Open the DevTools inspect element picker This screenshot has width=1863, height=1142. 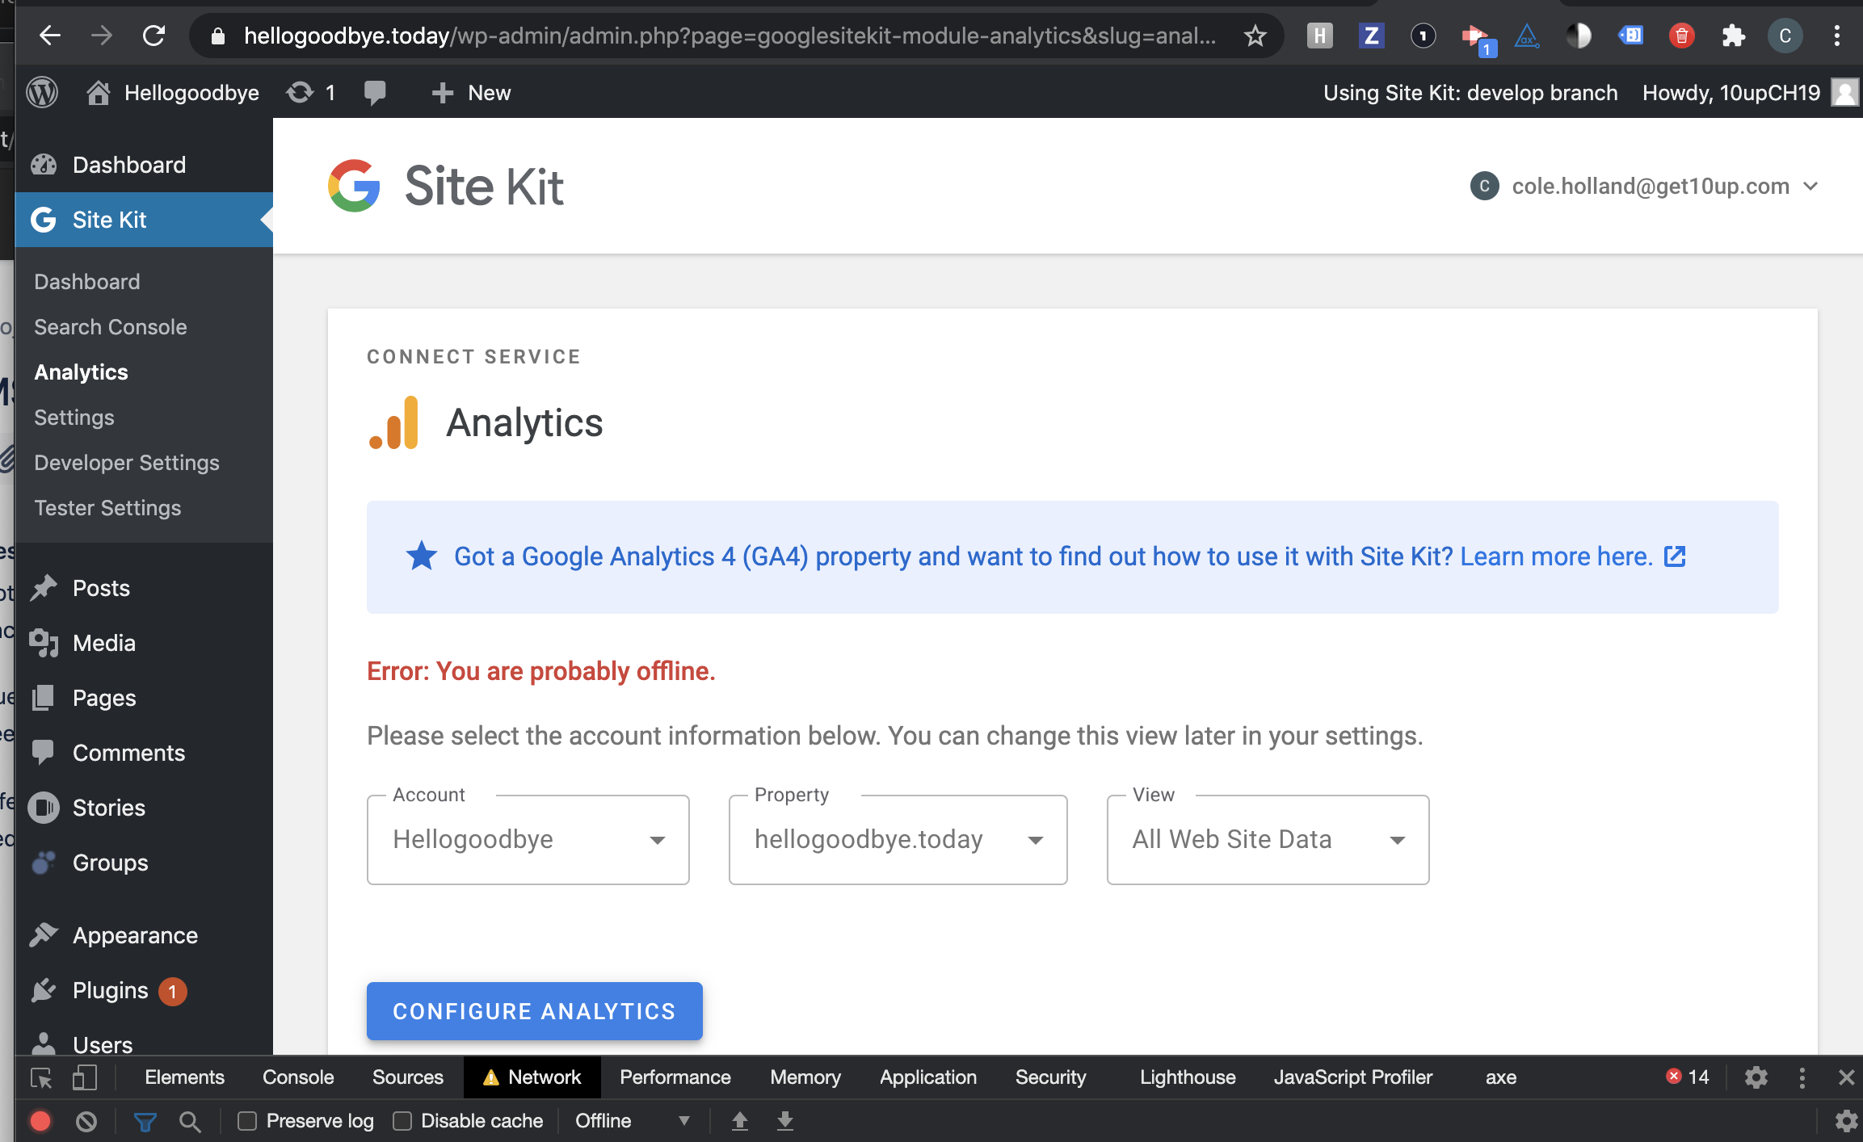pos(41,1077)
